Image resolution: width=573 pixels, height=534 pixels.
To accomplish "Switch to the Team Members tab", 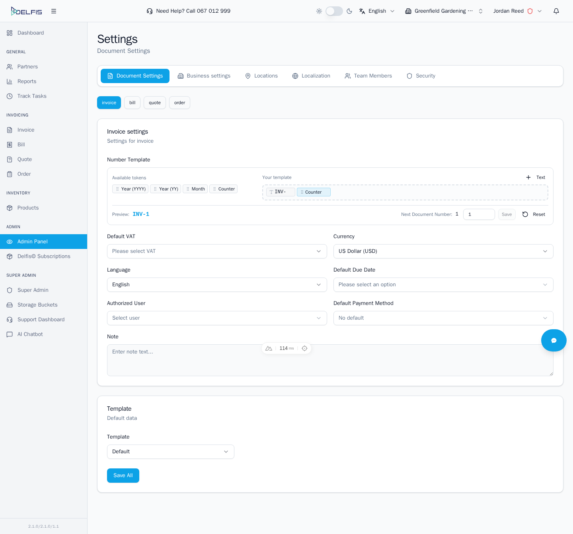I will point(368,76).
